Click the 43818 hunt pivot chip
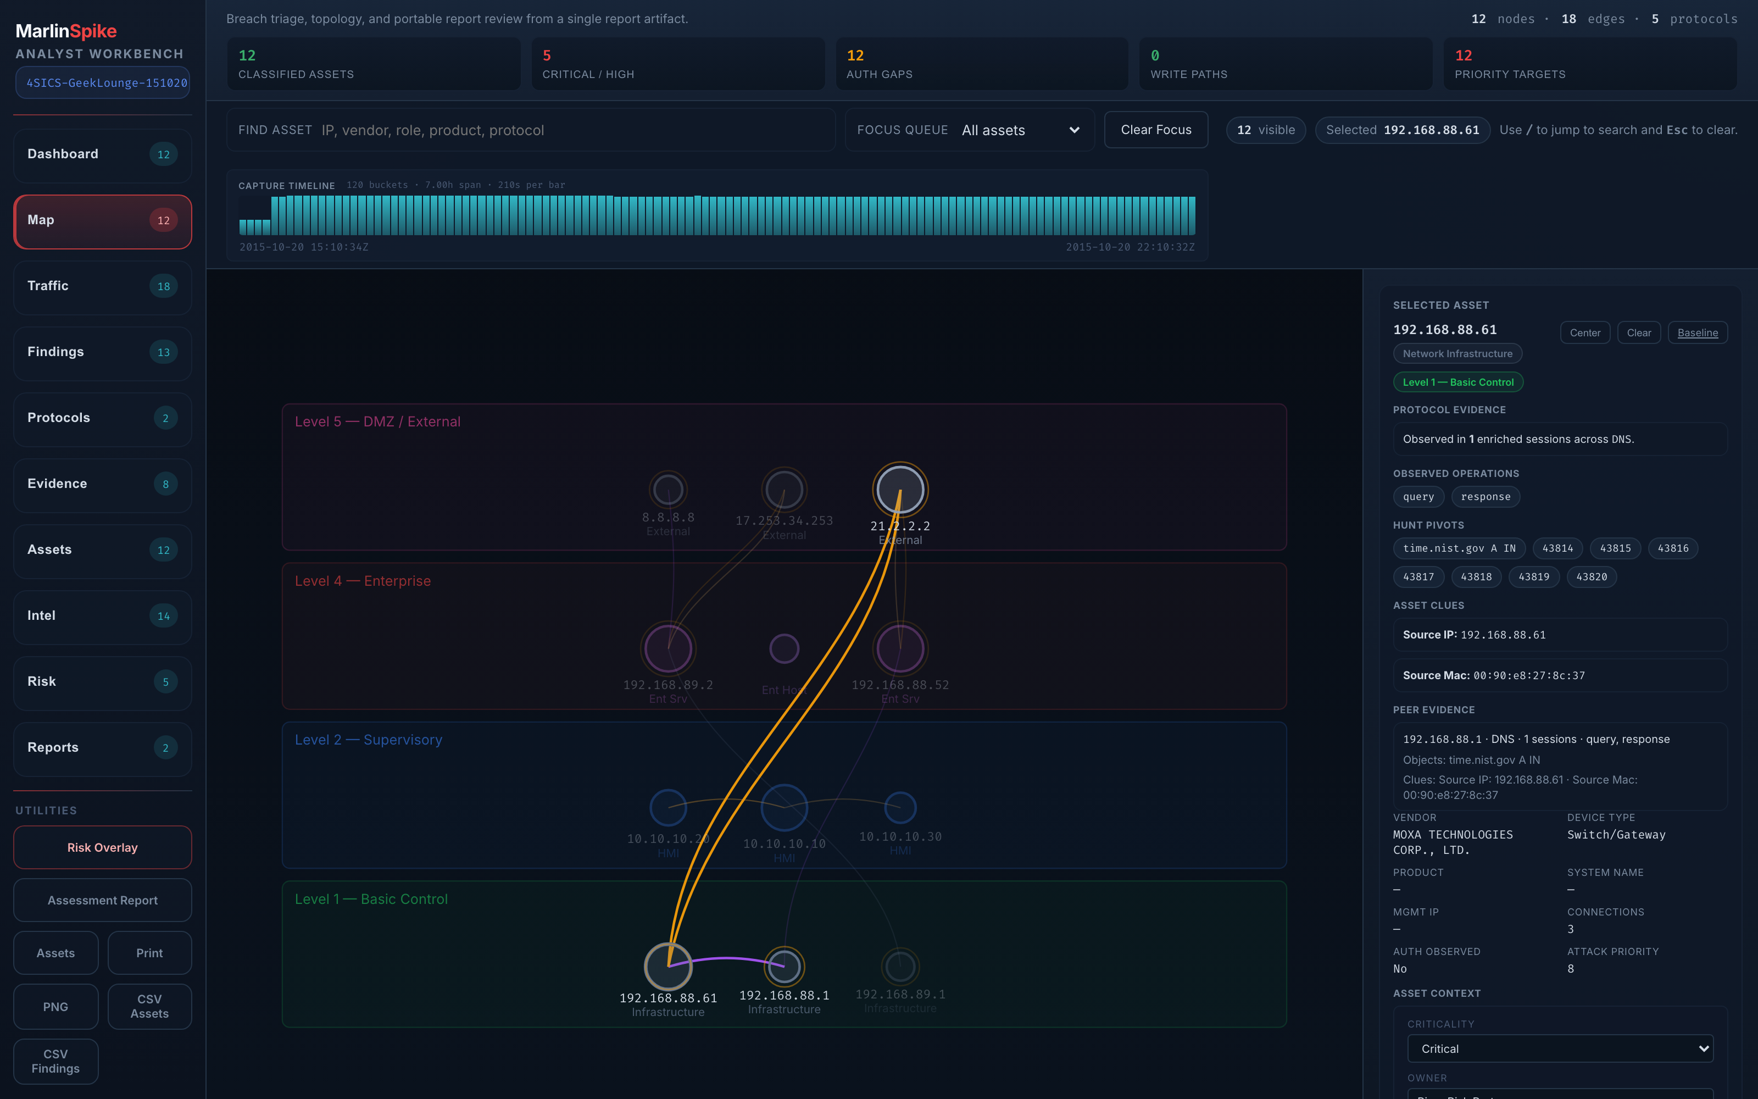Viewport: 1758px width, 1099px height. [x=1476, y=577]
